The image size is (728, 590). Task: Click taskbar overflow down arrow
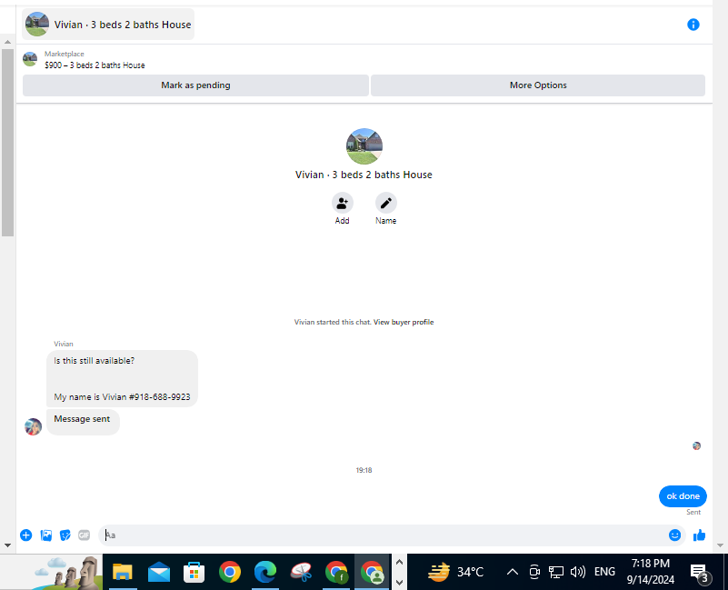point(399,582)
